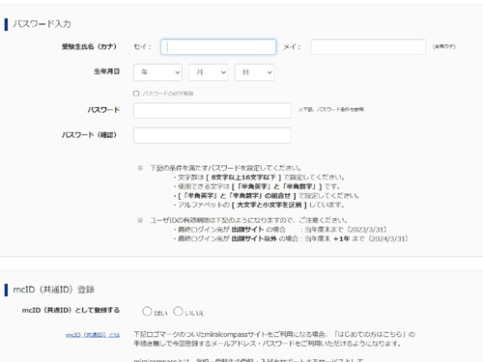Click the パスワード（確認） input field

tap(213, 135)
